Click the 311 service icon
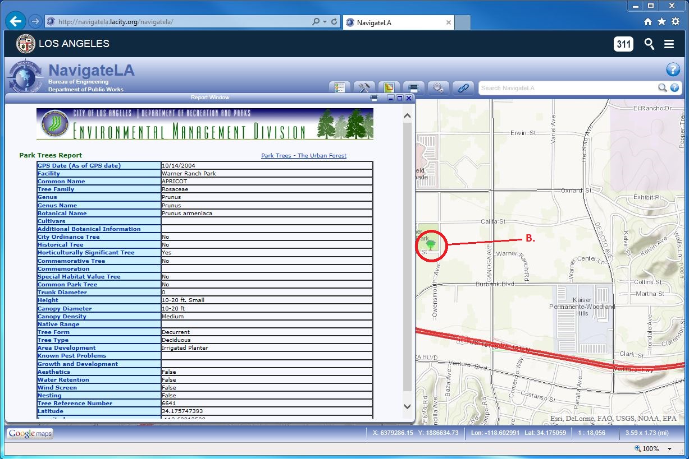The width and height of the screenshot is (689, 459). (623, 44)
